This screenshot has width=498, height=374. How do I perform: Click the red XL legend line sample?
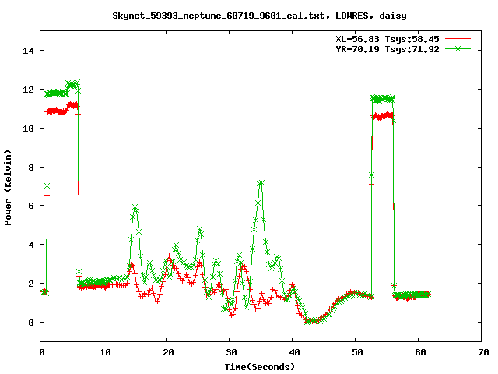(x=458, y=39)
